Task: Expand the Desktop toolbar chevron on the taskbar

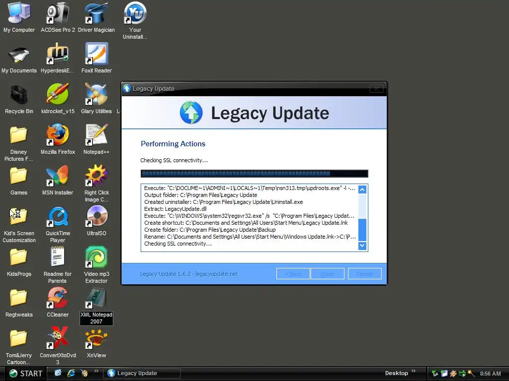Action: click(414, 371)
